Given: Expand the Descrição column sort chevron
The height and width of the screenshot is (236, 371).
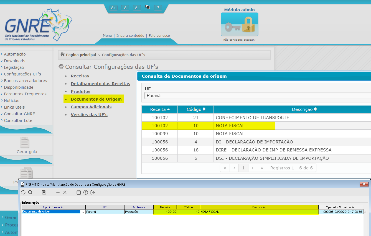Looking at the screenshot, I should 315,109.
